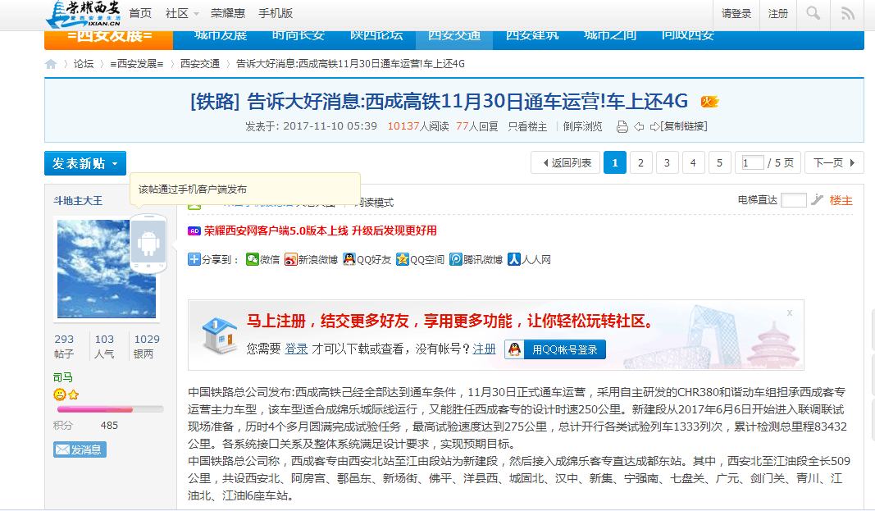This screenshot has height=511, width=875.
Task: Click the 请登录 login link
Action: tap(736, 13)
